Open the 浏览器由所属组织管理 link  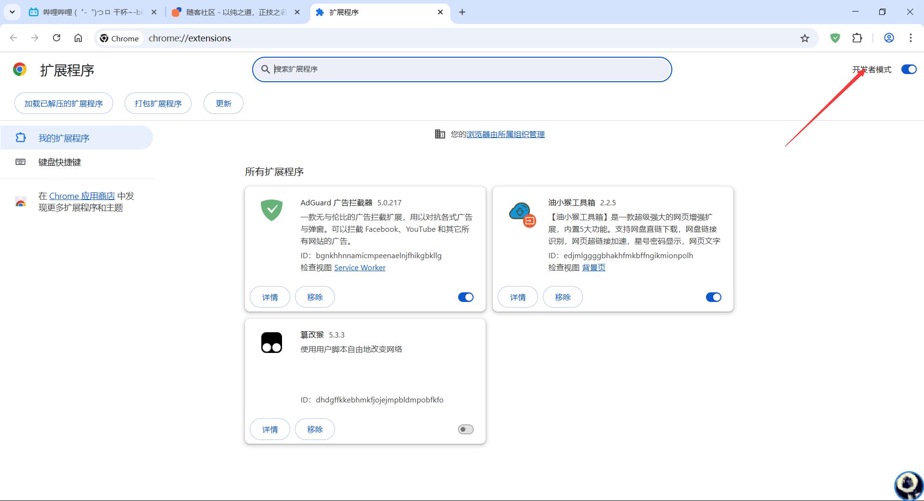505,134
